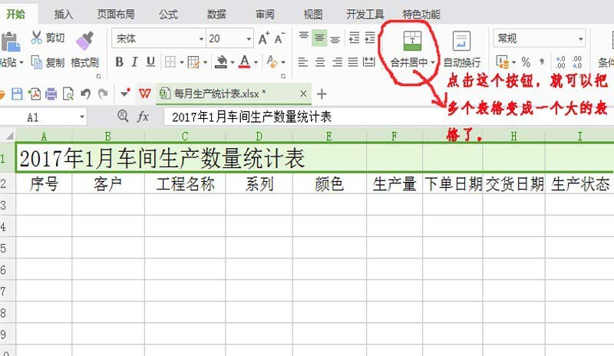Open the 审阅 ribbon tab
The image size is (614, 356).
coord(265,14)
